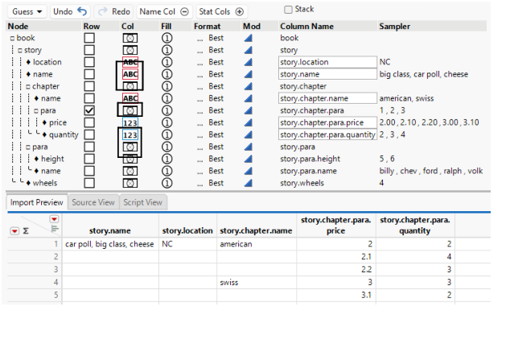
Task: Check the Row box for story.chapter
Action: 89,86
